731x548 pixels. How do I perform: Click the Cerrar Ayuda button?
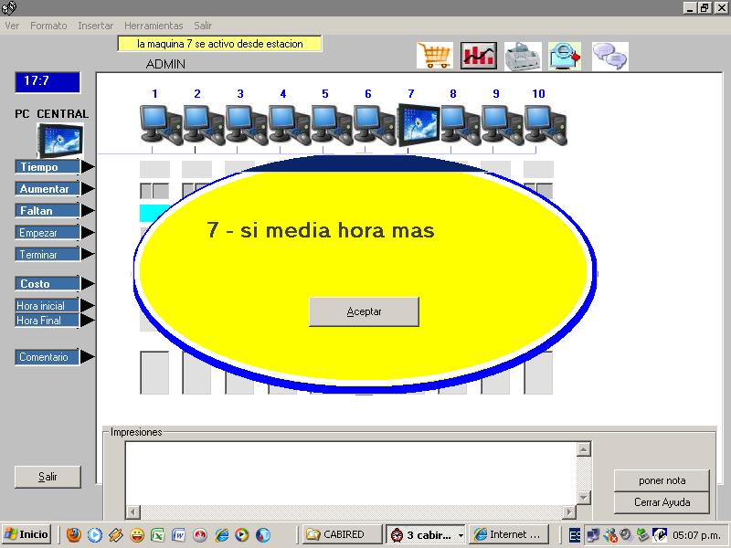coord(662,502)
